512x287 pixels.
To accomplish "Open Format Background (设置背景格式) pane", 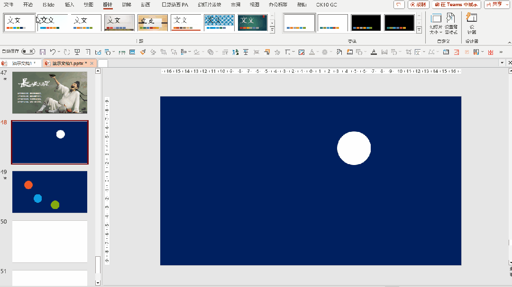I will [451, 24].
